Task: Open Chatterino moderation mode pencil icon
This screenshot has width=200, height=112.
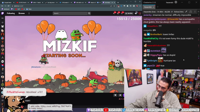Action: (x=186, y=12)
